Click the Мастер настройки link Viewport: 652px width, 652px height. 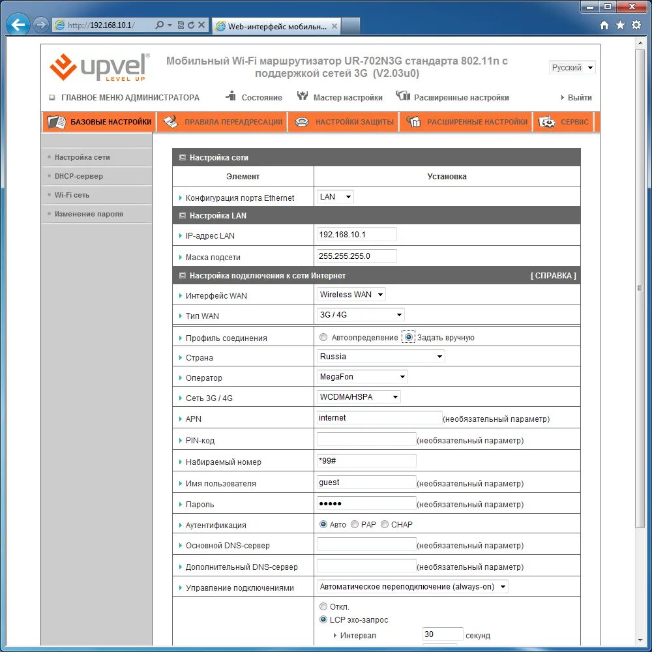(348, 97)
